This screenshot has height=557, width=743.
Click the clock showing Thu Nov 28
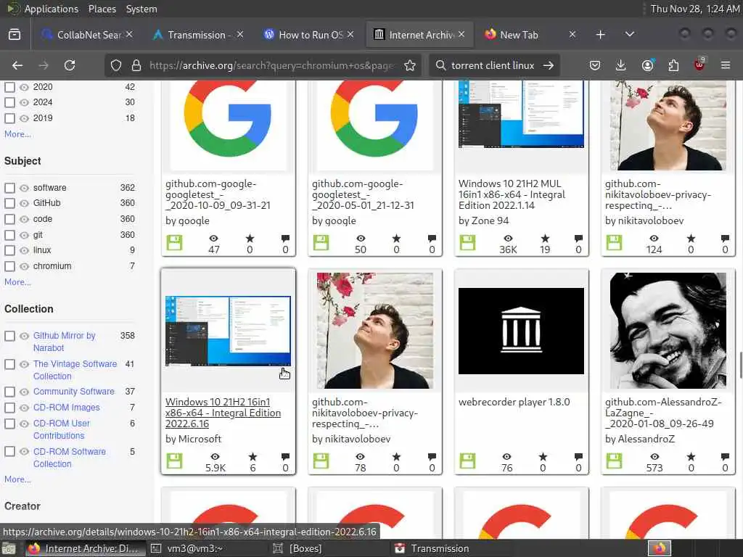[694, 9]
